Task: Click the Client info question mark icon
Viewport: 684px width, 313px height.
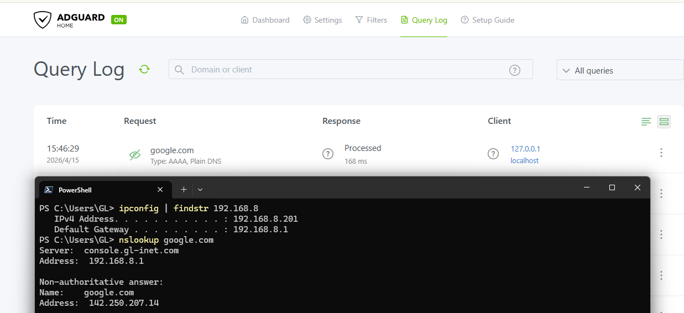Action: 493,154
